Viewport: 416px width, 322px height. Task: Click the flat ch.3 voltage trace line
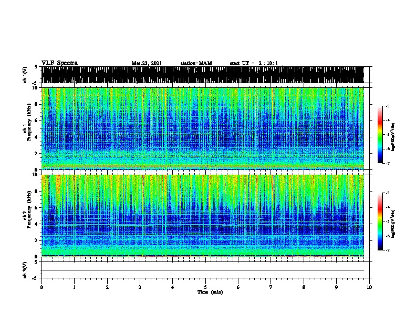coord(202,270)
